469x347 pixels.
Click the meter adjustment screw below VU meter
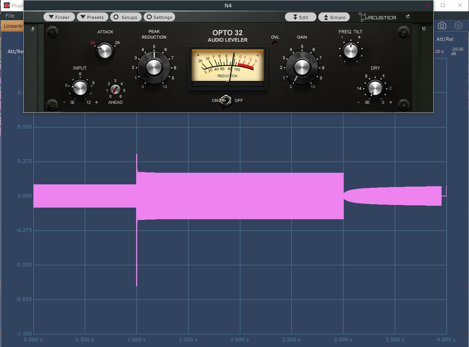click(x=228, y=84)
